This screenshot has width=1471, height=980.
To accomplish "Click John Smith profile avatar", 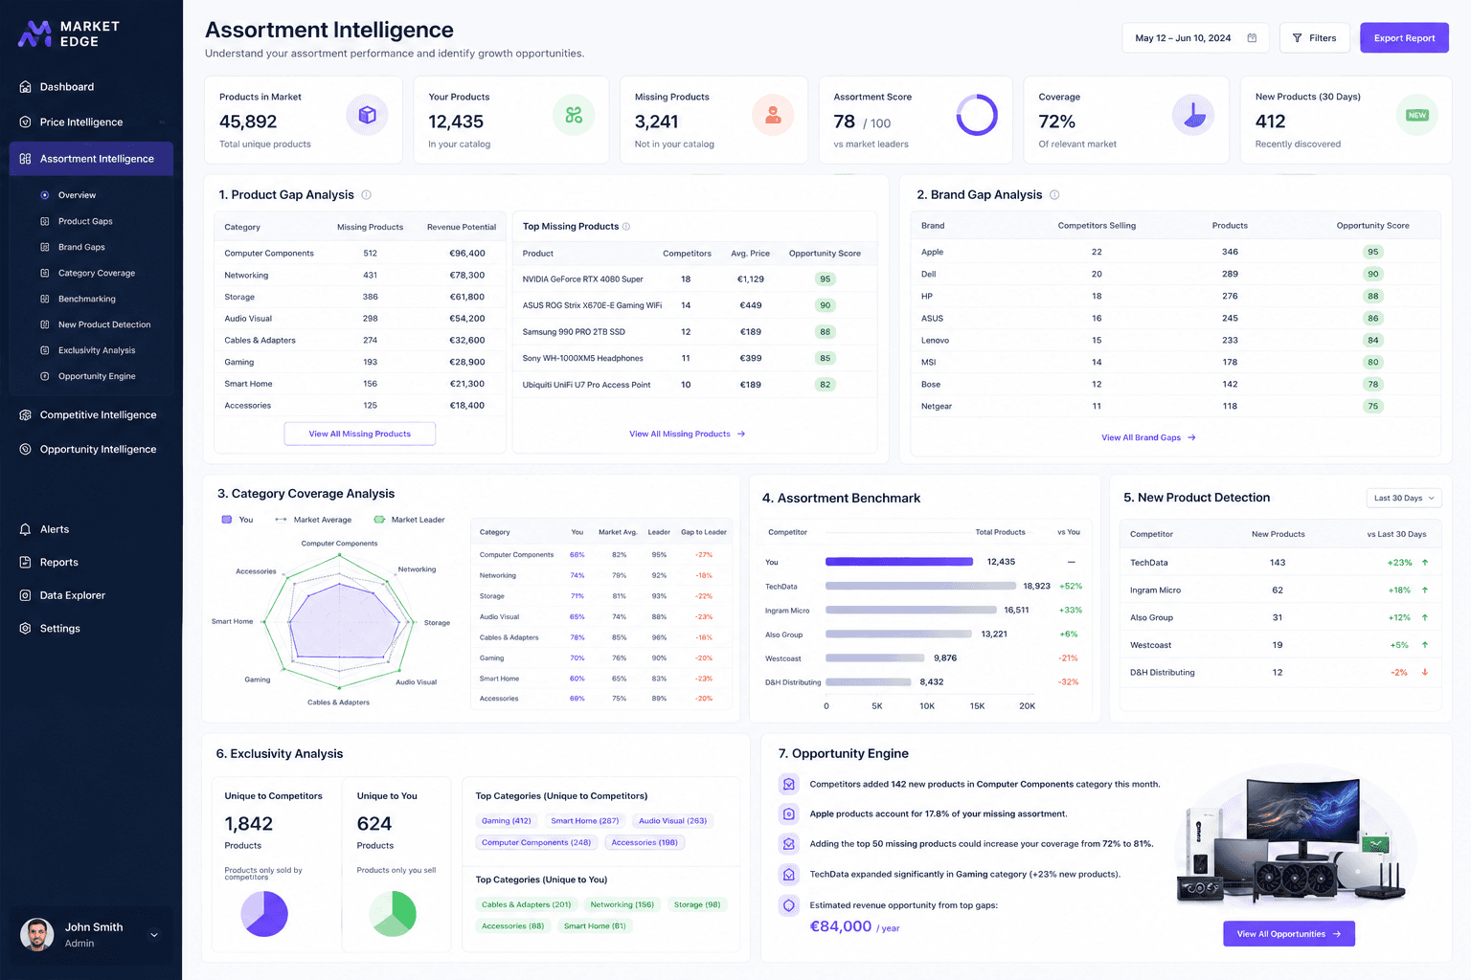I will click(37, 935).
